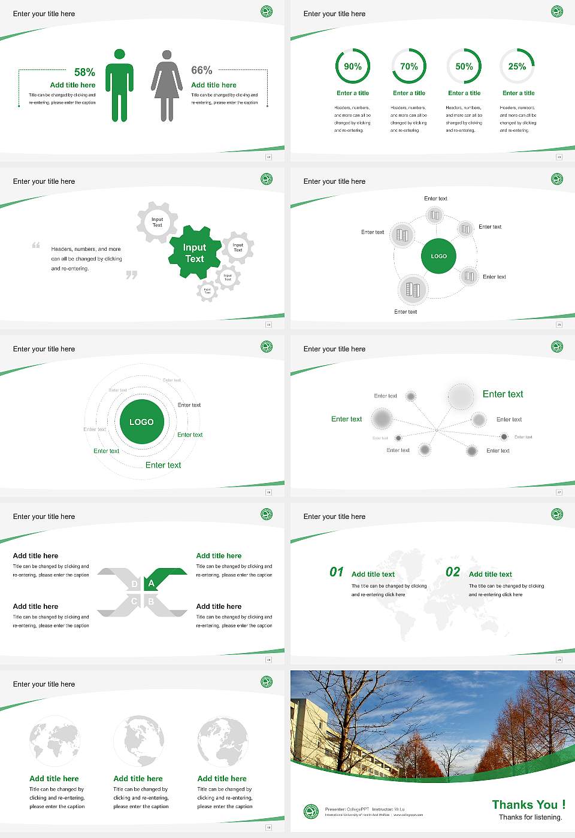Click 'Enter a title' below the 90% ring
575x838 pixels.
pos(353,93)
